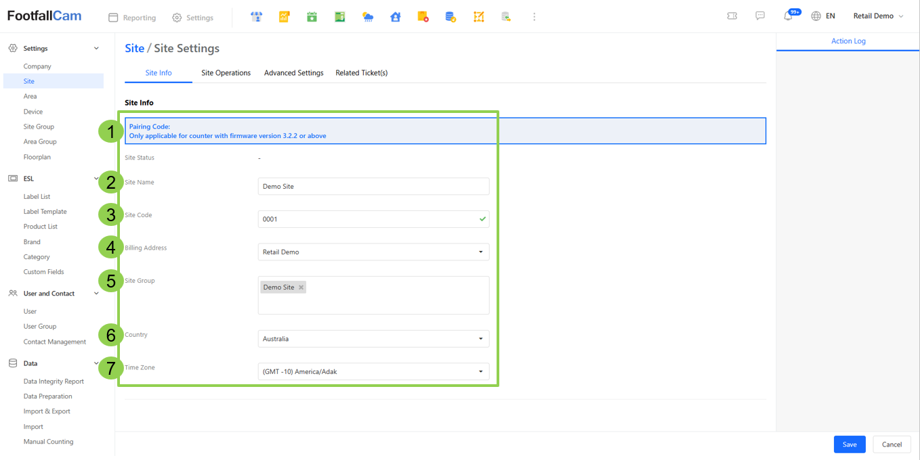
Task: Open the database coins icon
Action: tap(451, 17)
